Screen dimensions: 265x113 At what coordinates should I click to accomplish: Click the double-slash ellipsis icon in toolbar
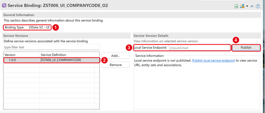[x=252, y=6]
